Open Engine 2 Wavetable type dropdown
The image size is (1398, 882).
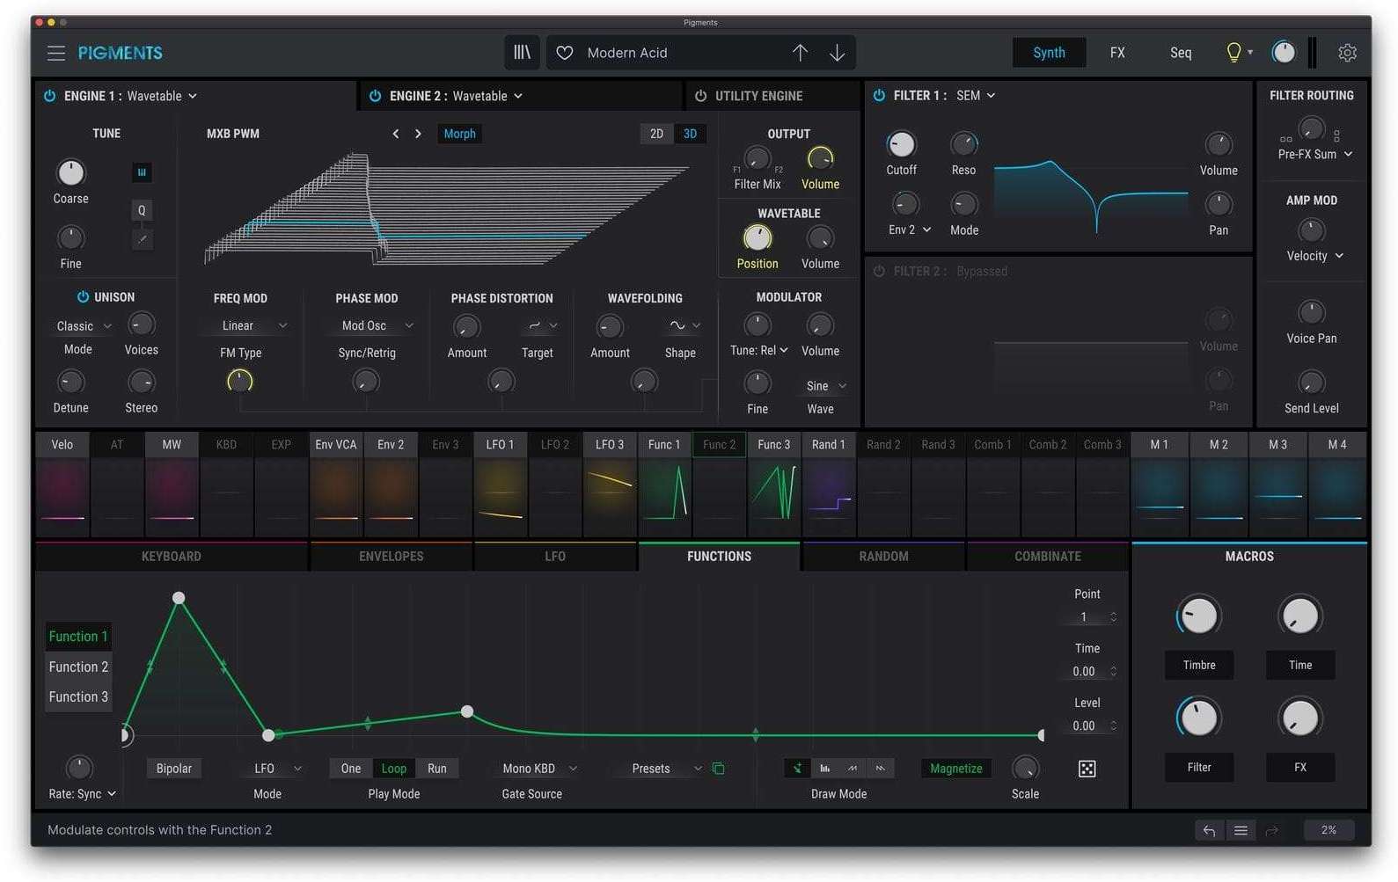point(487,96)
